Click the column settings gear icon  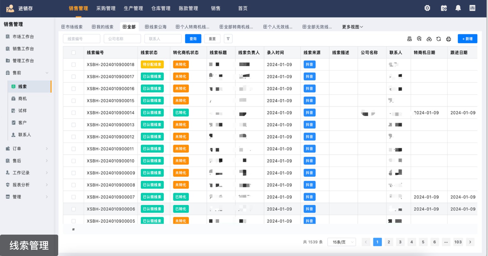click(419, 39)
